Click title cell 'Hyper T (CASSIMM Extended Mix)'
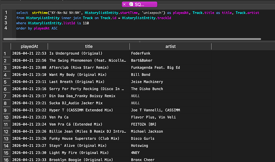The image size is (275, 162). [x=89, y=110]
